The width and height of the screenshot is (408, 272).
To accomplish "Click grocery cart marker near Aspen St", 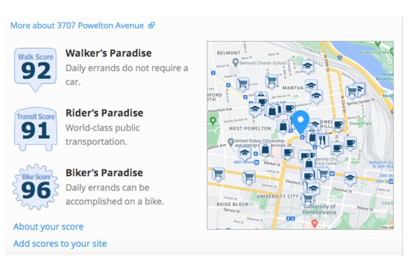I will point(242,84).
